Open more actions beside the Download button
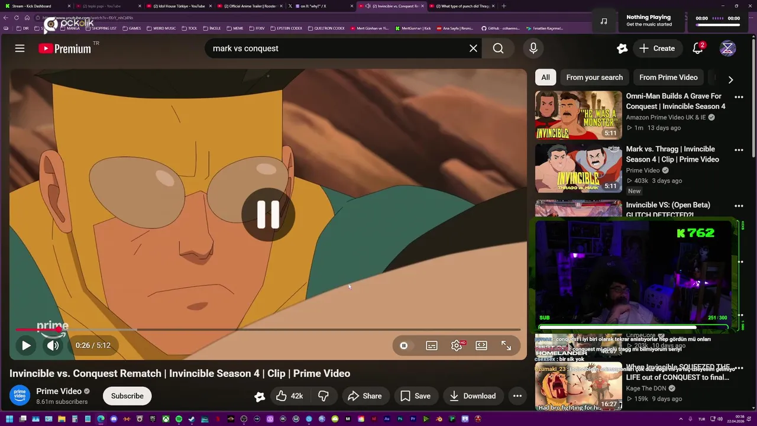This screenshot has width=757, height=426. tap(517, 396)
